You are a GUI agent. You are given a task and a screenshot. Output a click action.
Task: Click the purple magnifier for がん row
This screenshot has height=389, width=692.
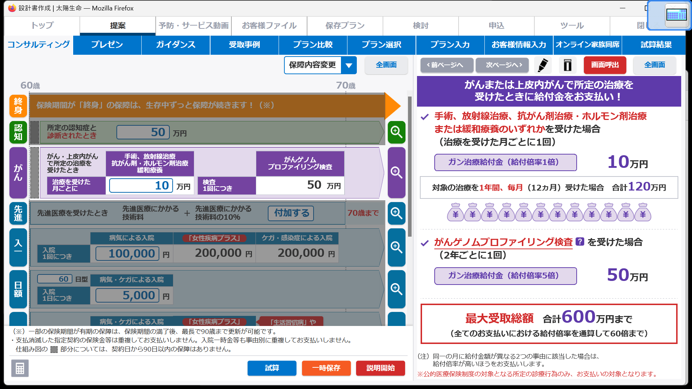[396, 173]
